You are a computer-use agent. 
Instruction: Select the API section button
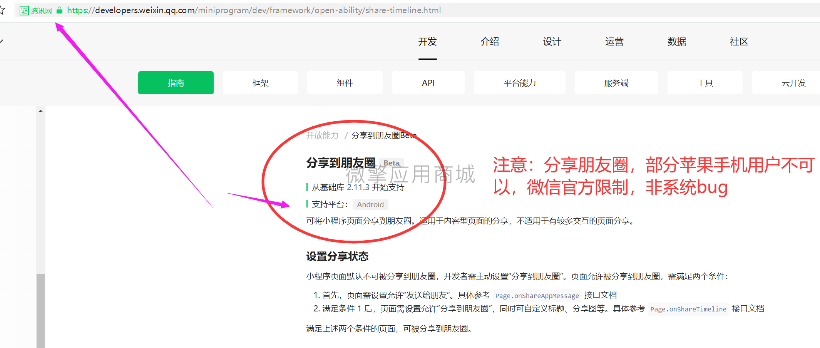click(x=428, y=83)
